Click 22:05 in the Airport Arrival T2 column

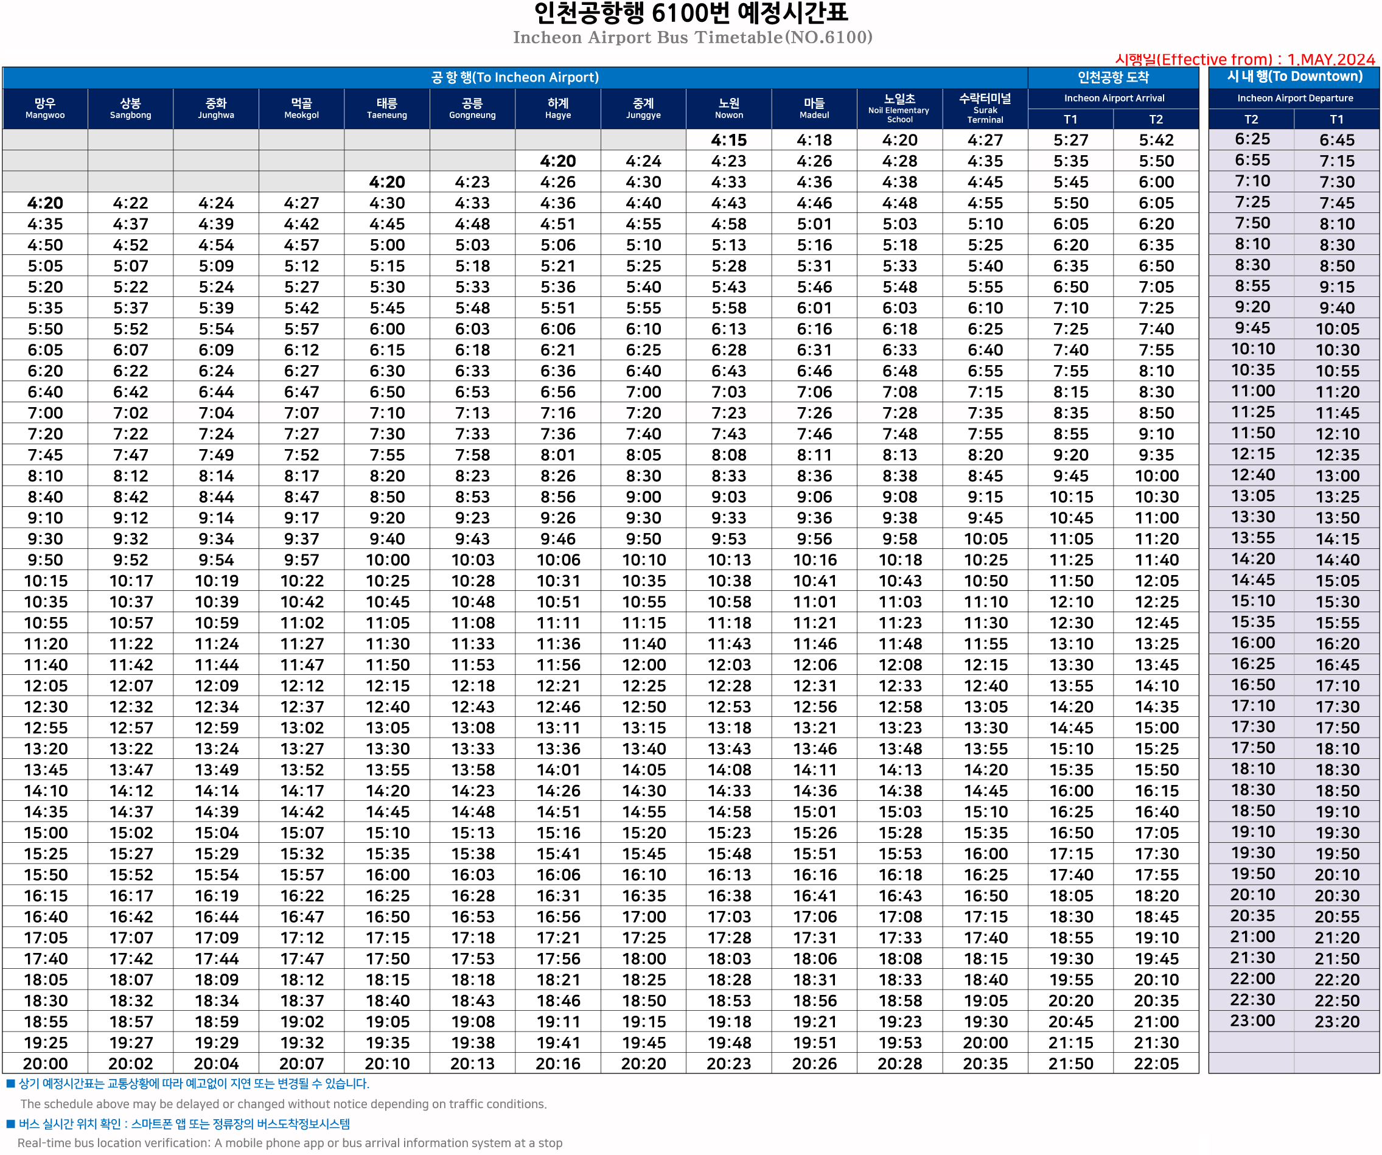pyautogui.click(x=1156, y=1064)
